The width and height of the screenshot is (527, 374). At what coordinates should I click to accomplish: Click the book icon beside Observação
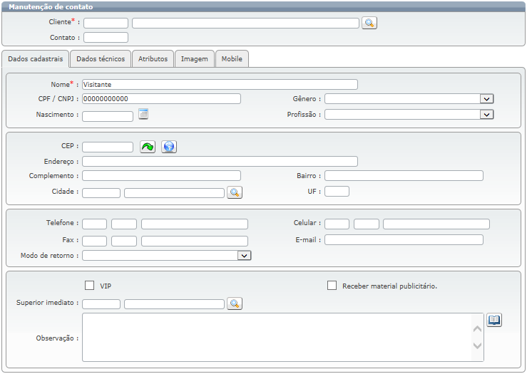[x=494, y=321]
